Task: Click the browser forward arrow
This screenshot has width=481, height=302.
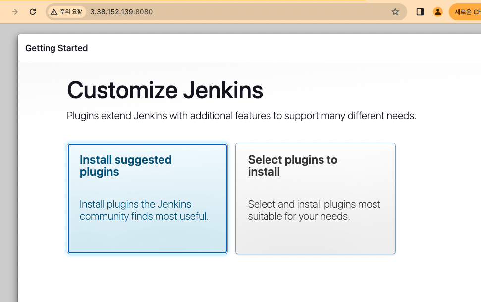Action: click(x=14, y=12)
